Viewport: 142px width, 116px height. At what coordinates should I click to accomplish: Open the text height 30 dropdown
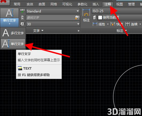[x=53, y=24]
